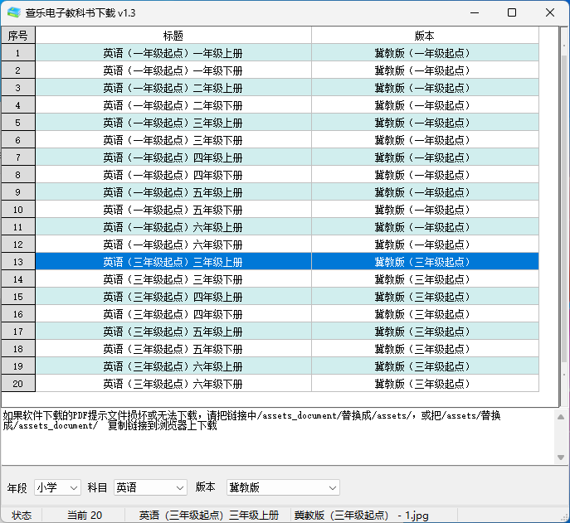Select row header number 1
This screenshot has width=570, height=523.
click(17, 53)
